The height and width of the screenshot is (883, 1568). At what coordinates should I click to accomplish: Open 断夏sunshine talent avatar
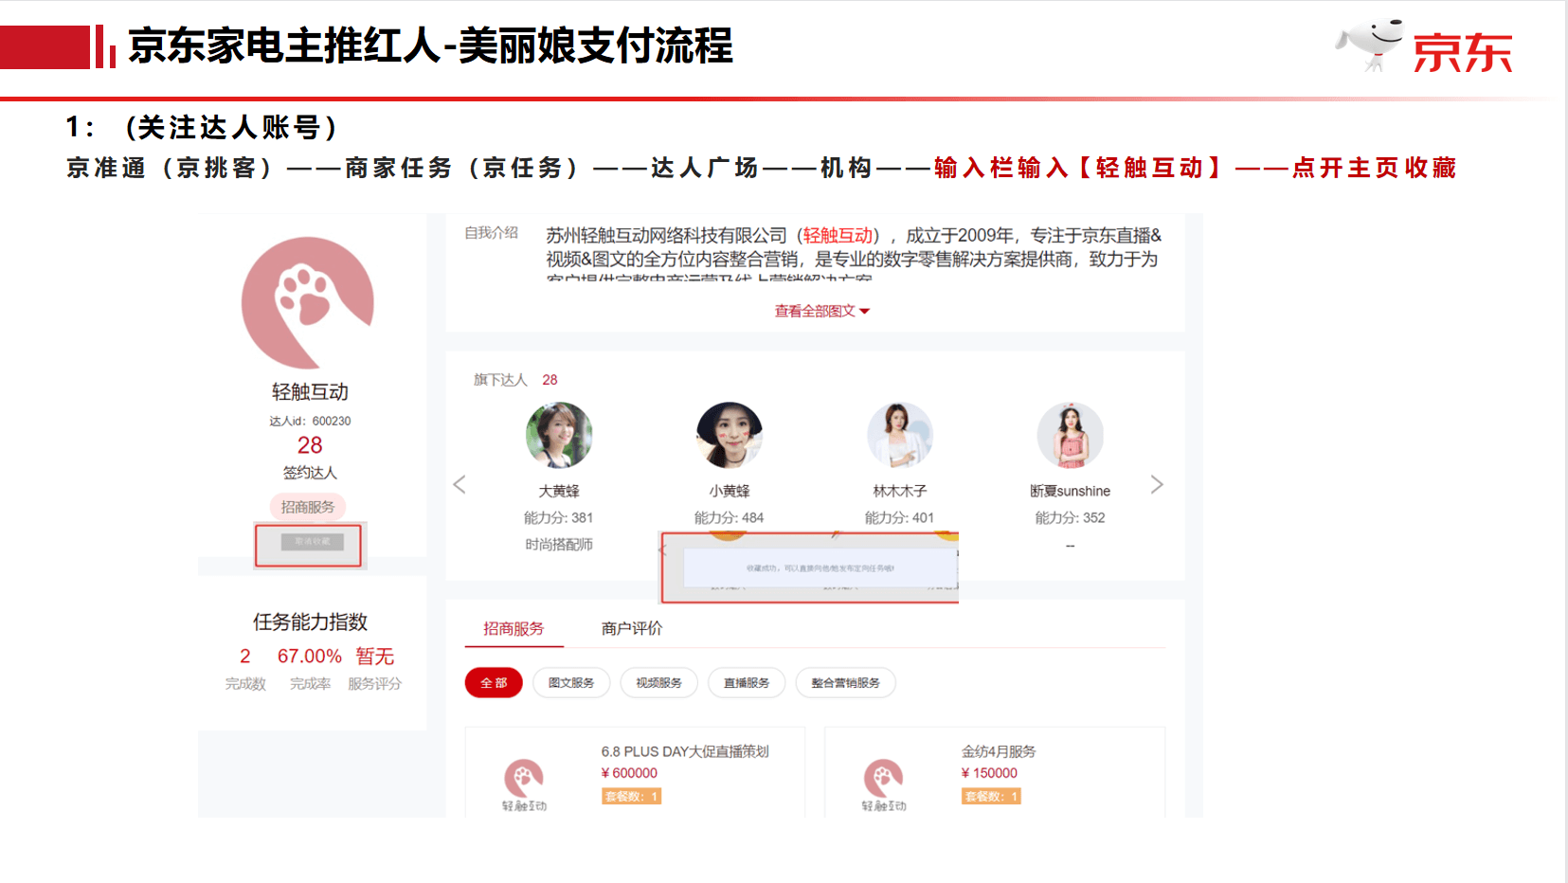click(1071, 435)
